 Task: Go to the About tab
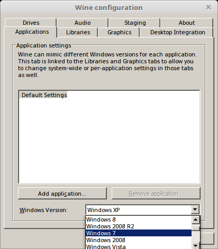point(187,23)
